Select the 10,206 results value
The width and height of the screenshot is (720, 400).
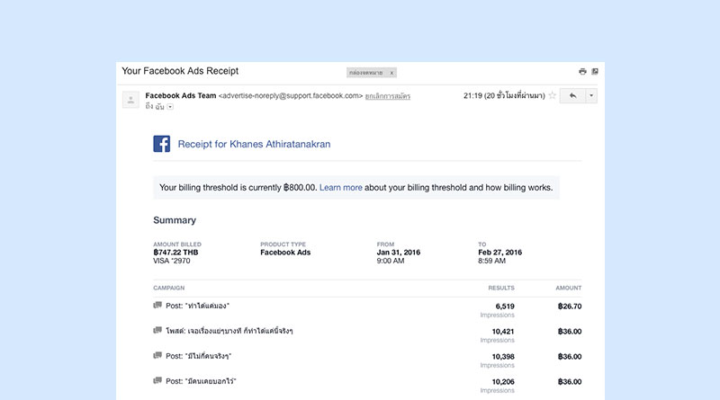click(503, 382)
